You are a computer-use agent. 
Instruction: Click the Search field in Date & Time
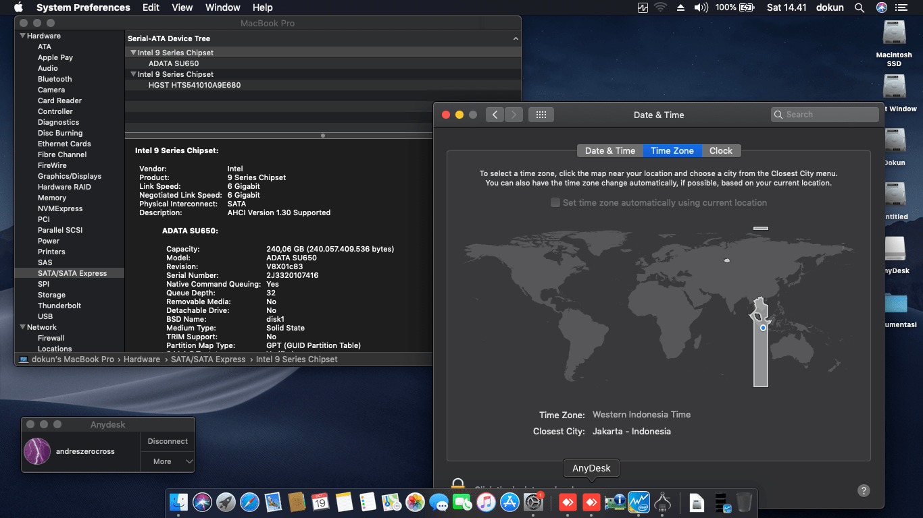[824, 115]
